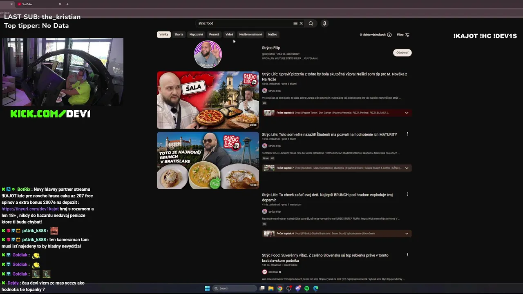Click Dejdy username in chat

point(13,283)
